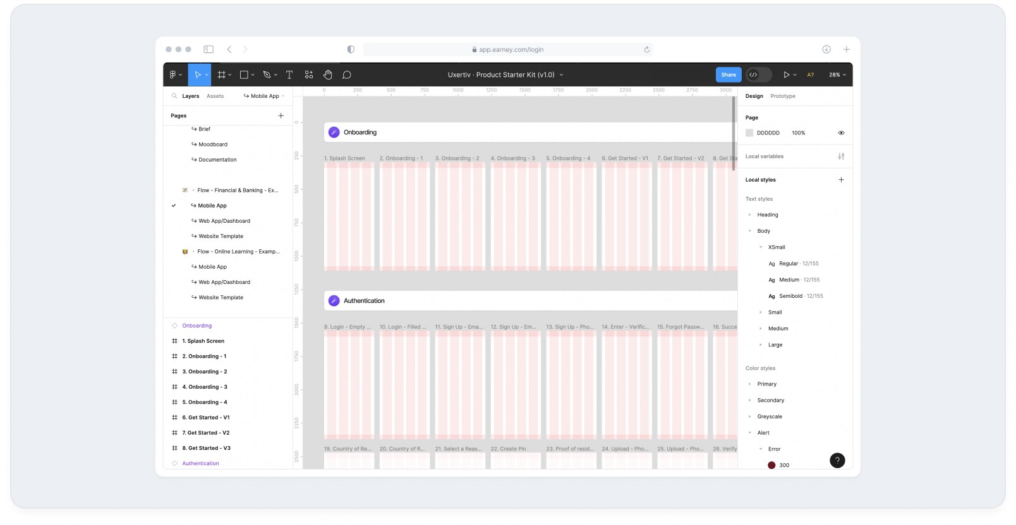
Task: Collapse the Body text styles group
Action: click(x=750, y=231)
